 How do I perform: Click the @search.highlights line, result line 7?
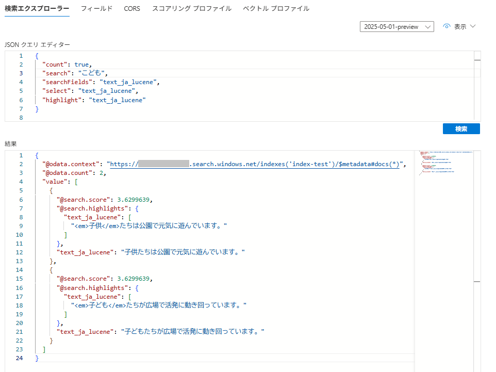click(x=97, y=208)
